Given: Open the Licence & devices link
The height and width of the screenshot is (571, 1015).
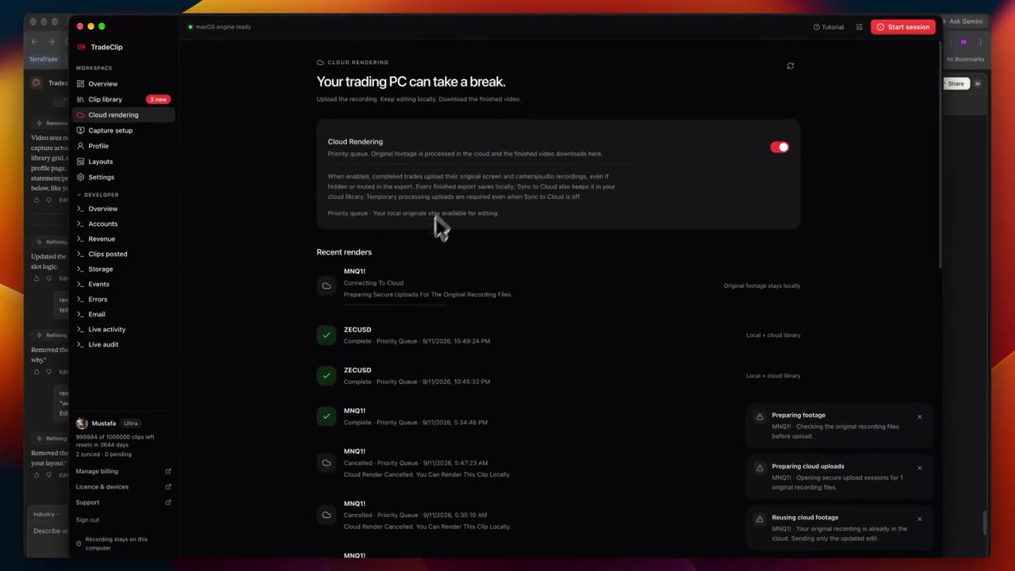Looking at the screenshot, I should pos(123,487).
